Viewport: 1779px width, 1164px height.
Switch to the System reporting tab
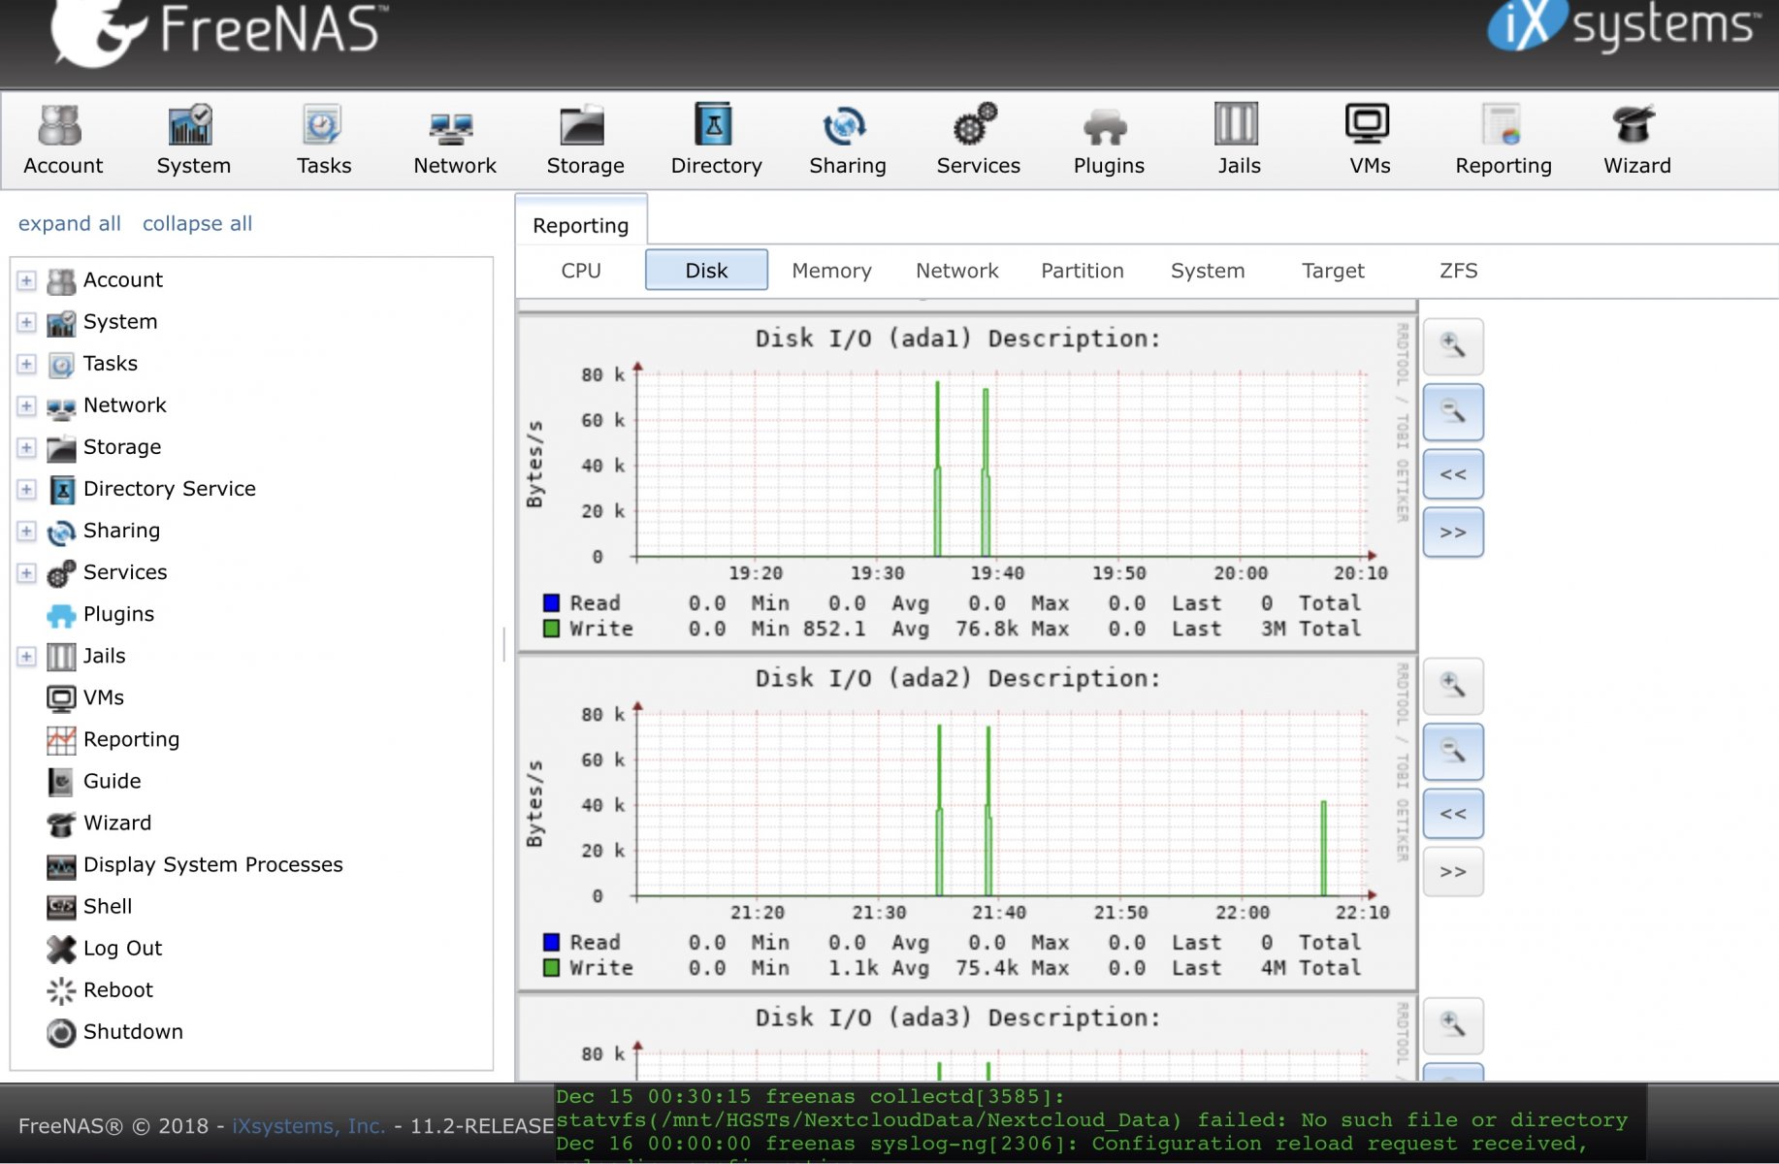pyautogui.click(x=1207, y=271)
